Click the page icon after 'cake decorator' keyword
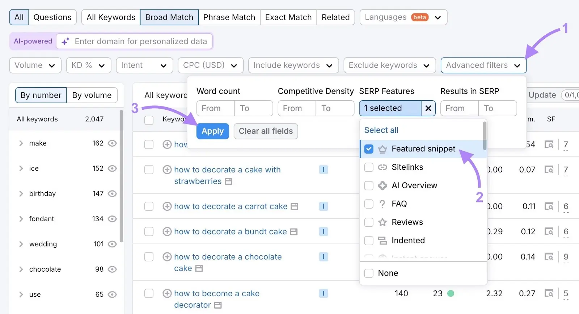Viewport: 579px width, 314px height. pos(218,305)
